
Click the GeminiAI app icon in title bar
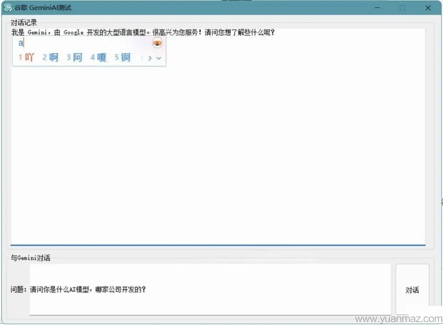[x=7, y=7]
